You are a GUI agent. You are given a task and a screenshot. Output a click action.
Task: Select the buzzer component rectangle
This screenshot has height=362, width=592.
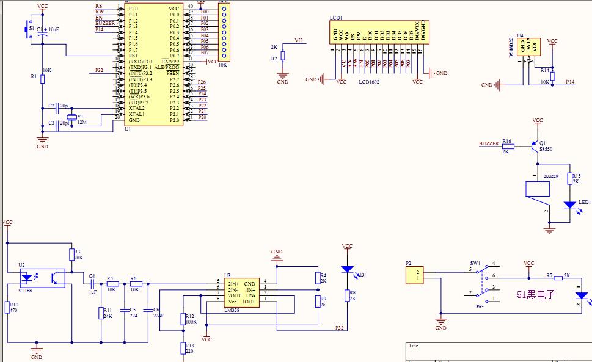coord(538,189)
